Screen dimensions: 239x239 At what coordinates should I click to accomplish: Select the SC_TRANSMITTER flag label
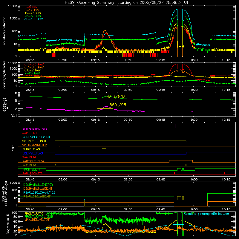35,145
